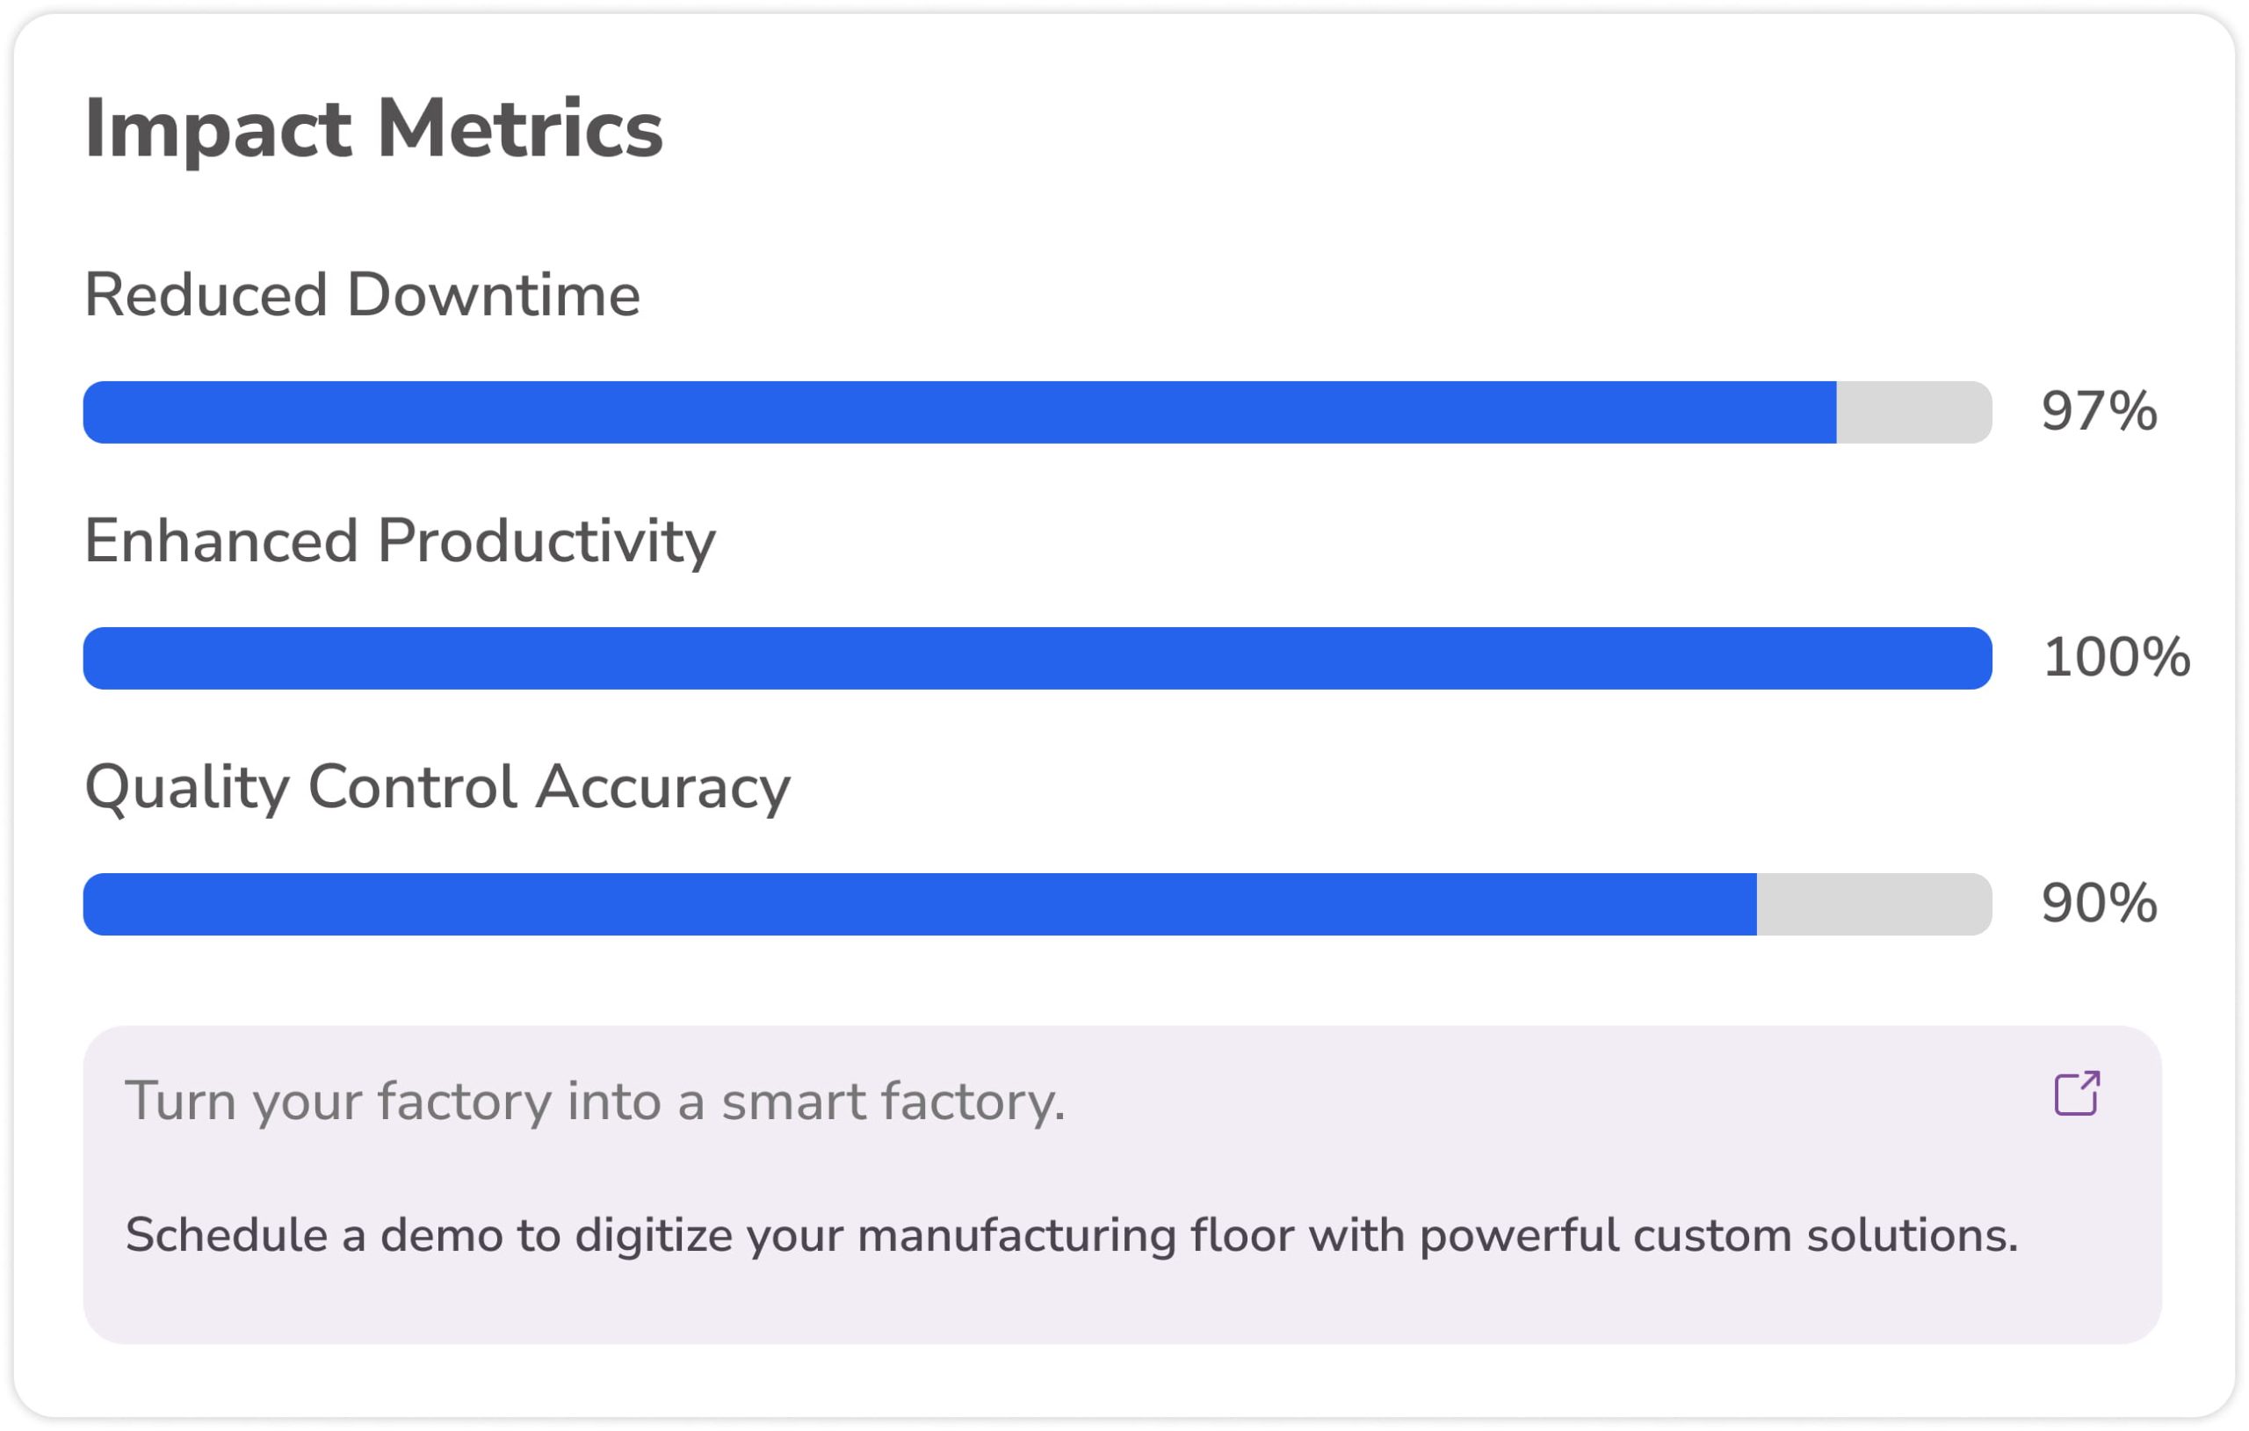Click the Reduced Downtime label
The width and height of the screenshot is (2249, 1431).
click(362, 295)
